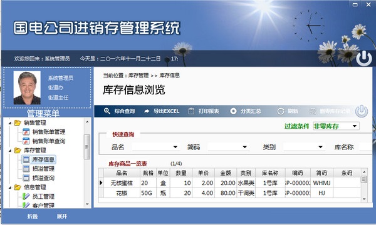Open the 过滤条件 非零库存 dropdown
This screenshot has width=376, height=225.
tap(355, 126)
